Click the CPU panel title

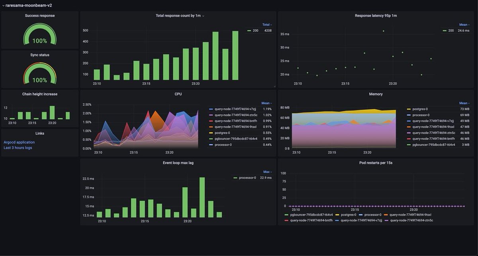[178, 94]
